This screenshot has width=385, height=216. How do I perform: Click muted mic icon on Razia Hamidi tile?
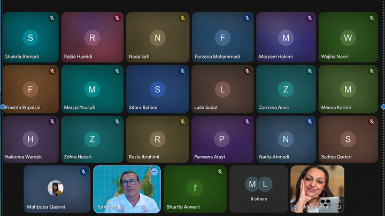(117, 18)
